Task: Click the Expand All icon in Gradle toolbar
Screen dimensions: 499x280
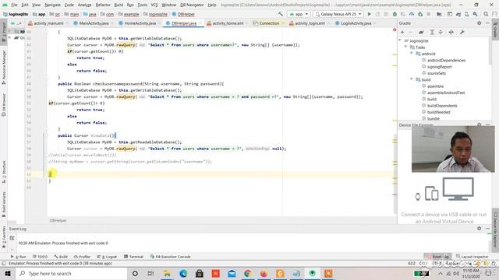Action: (432, 32)
